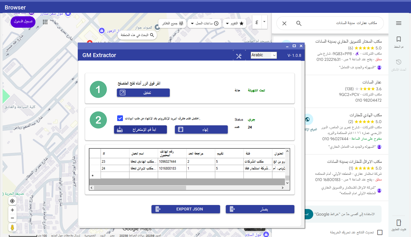Center map on my location
The width and height of the screenshot is (411, 237).
click(12, 201)
